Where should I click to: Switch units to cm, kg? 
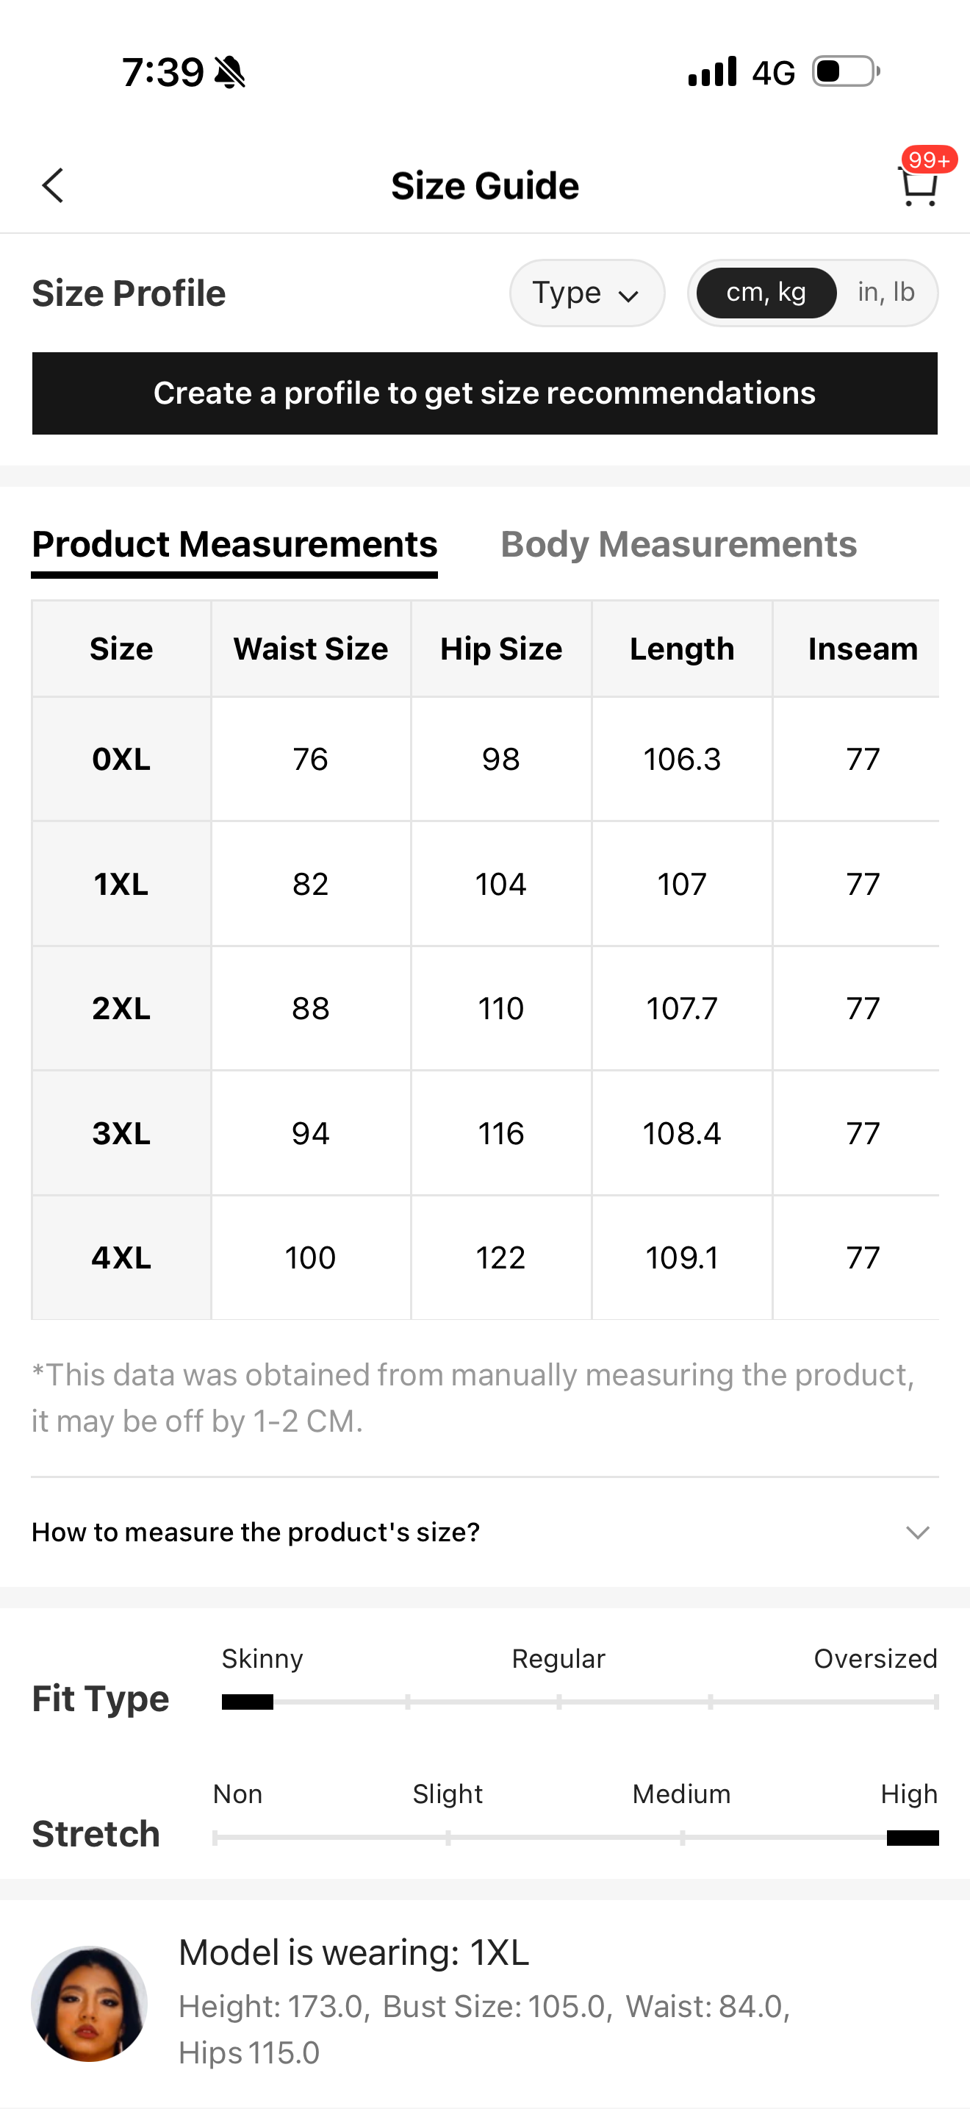pyautogui.click(x=766, y=293)
